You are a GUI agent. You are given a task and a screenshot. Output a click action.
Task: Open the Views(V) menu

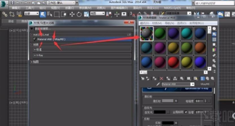point(55,8)
